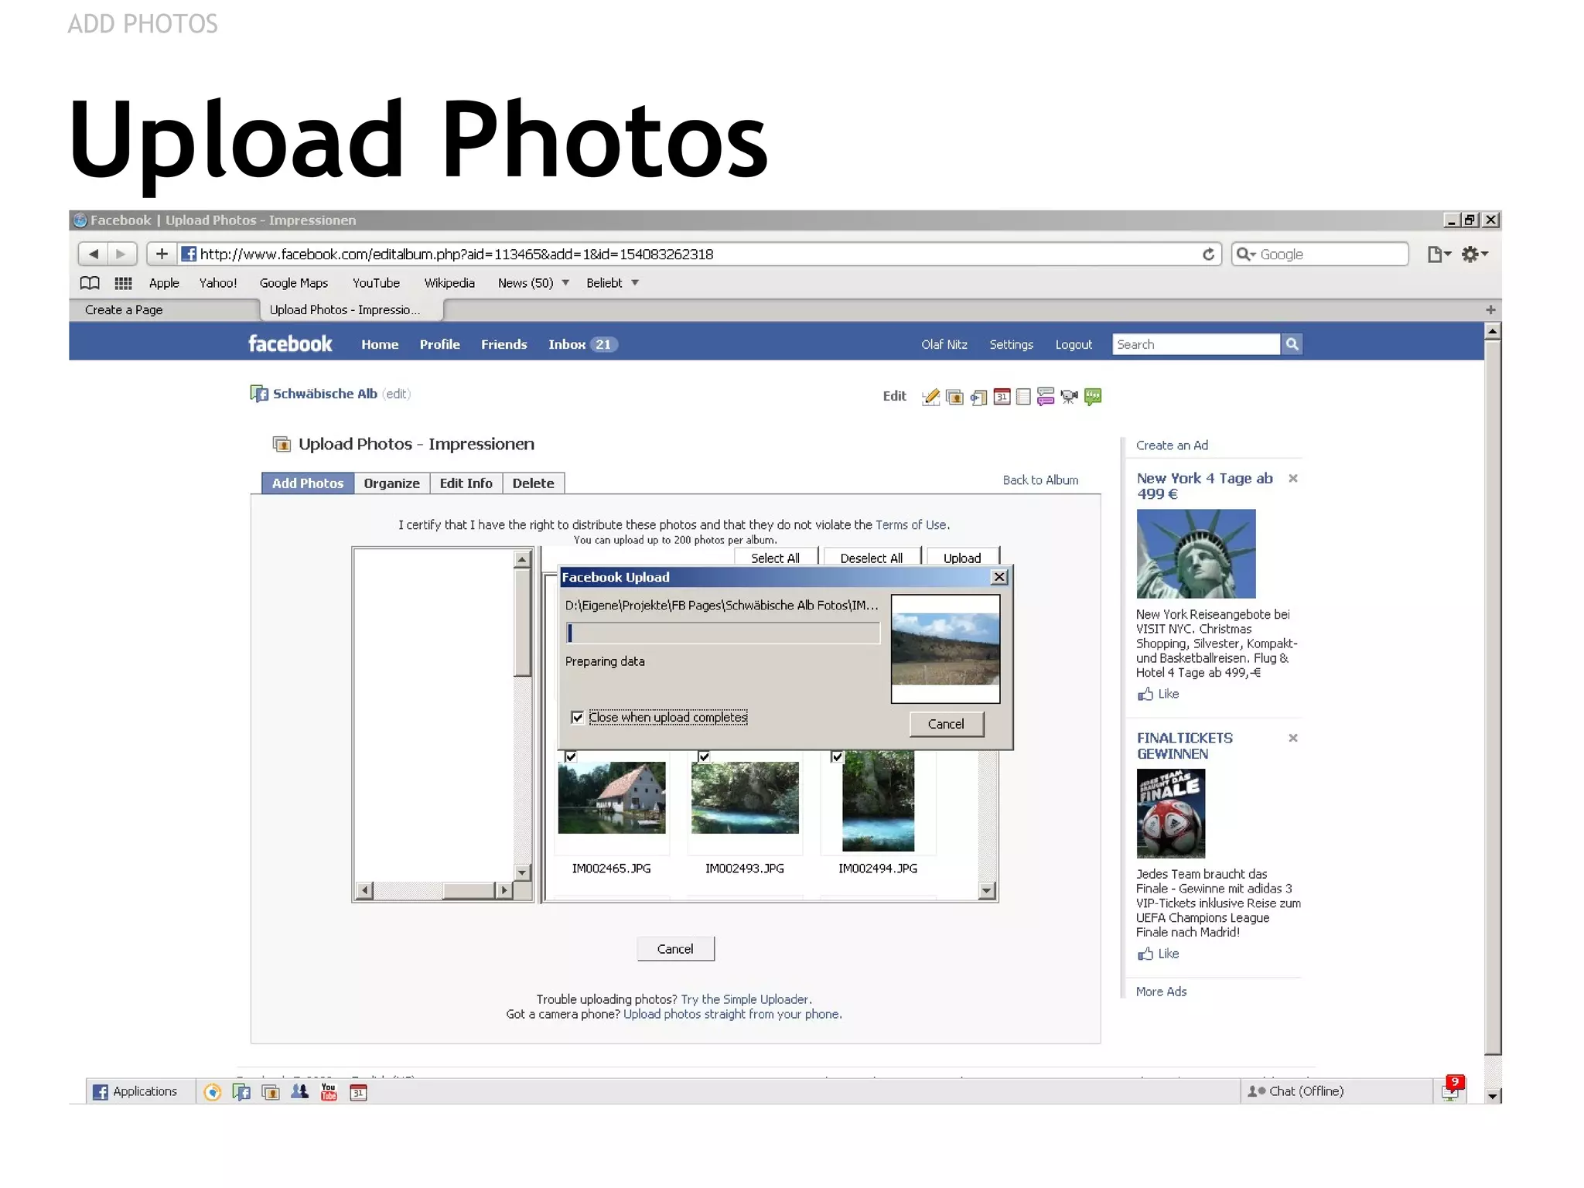The image size is (1584, 1188).
Task: Open the browser gear settings dropdown
Action: (x=1474, y=254)
